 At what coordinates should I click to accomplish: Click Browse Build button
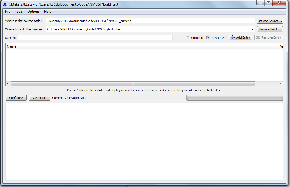point(270,29)
